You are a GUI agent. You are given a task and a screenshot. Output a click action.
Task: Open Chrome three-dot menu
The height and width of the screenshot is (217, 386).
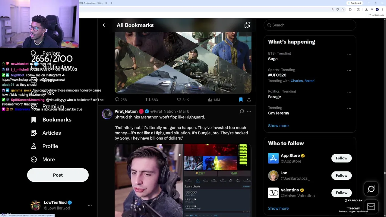383,9
